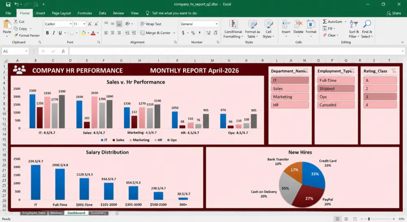Open Cell Styles gallery
This screenshot has width=407, height=222.
[x=268, y=29]
